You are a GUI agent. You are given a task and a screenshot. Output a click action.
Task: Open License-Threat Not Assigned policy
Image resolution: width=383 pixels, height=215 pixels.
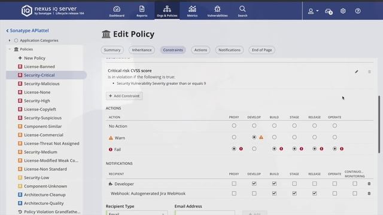tap(51, 143)
